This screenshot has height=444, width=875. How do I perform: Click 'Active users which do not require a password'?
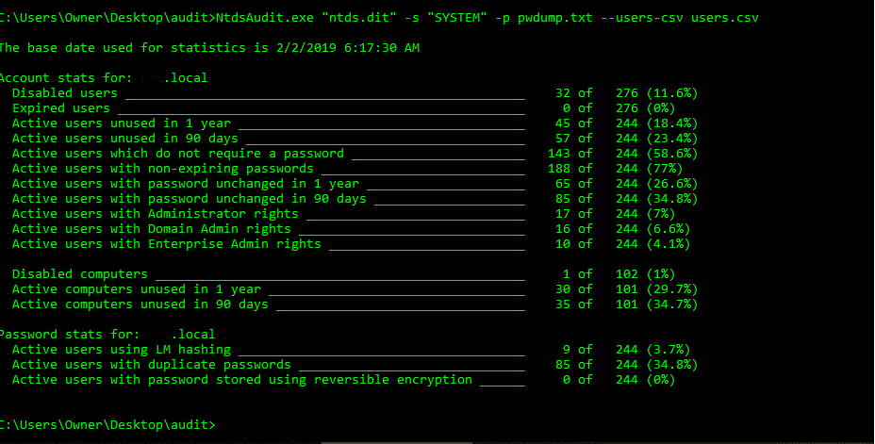point(178,154)
